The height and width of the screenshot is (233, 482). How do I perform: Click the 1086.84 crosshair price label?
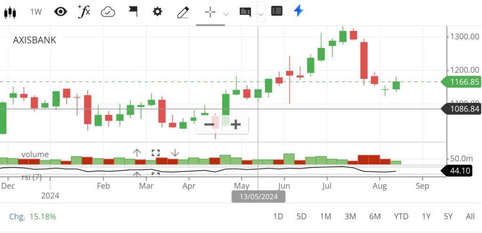[x=461, y=109]
